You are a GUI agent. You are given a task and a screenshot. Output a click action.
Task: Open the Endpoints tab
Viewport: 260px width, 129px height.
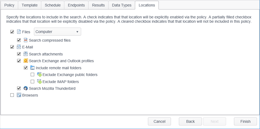[x=76, y=5]
